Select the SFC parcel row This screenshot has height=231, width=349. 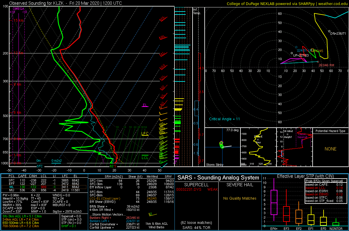coord(45,180)
